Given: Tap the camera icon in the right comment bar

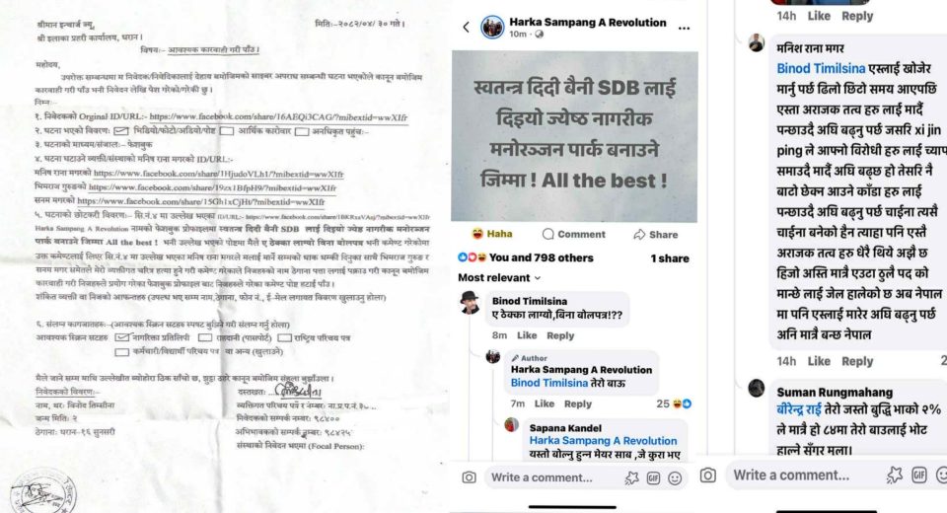Looking at the screenshot, I should coord(708,475).
